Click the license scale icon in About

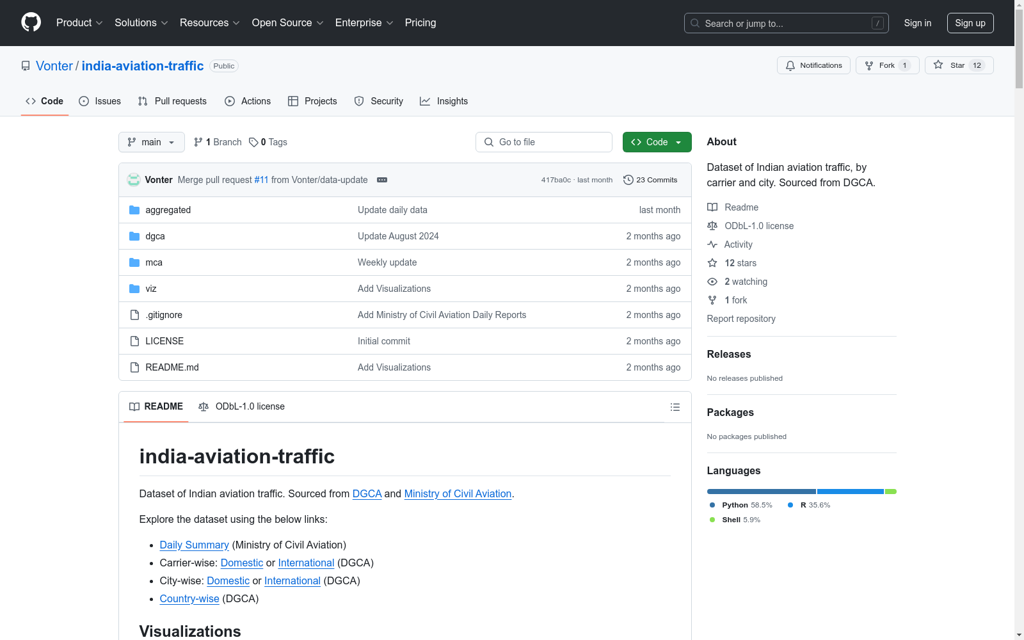(712, 226)
